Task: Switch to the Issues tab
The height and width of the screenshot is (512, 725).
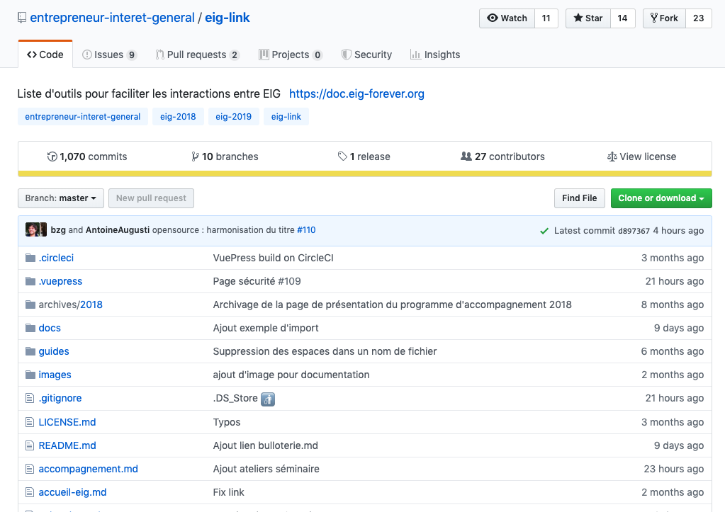Action: (108, 55)
